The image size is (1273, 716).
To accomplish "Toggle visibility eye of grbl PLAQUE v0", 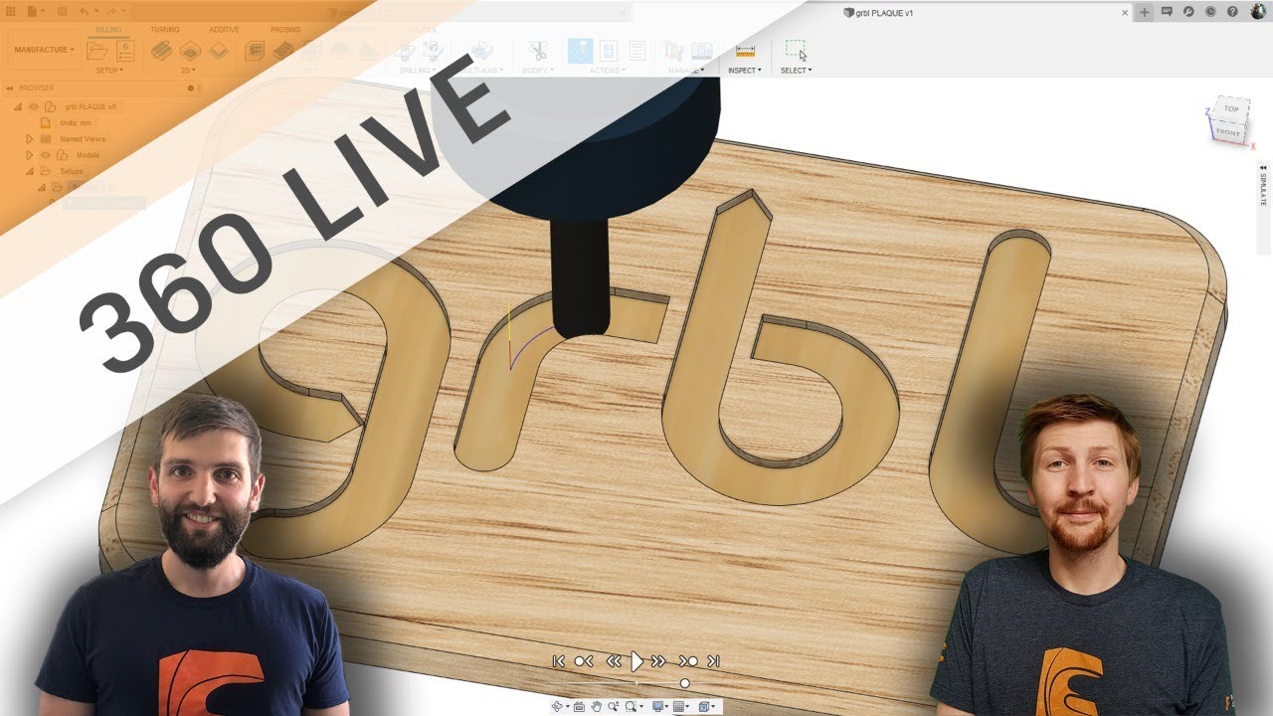I will [33, 106].
